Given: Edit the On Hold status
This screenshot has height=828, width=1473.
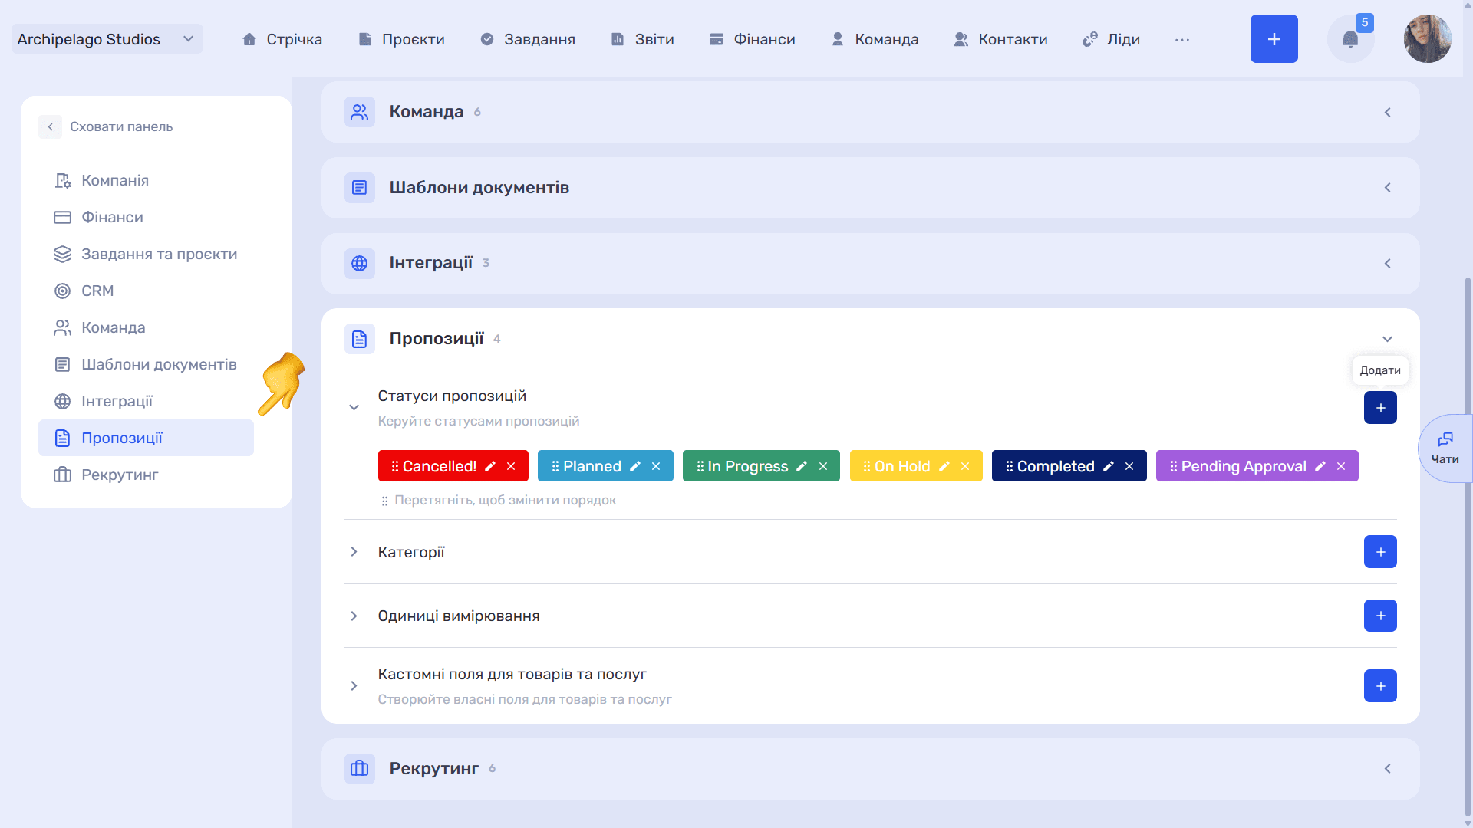Looking at the screenshot, I should pos(944,466).
